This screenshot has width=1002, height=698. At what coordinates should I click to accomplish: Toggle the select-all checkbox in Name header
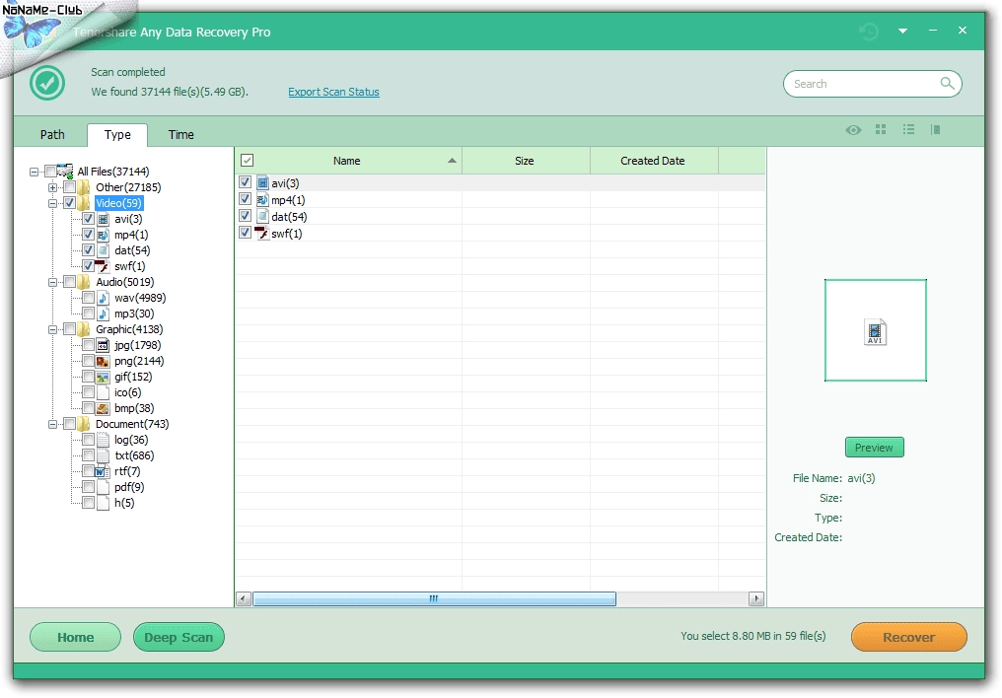pyautogui.click(x=247, y=161)
